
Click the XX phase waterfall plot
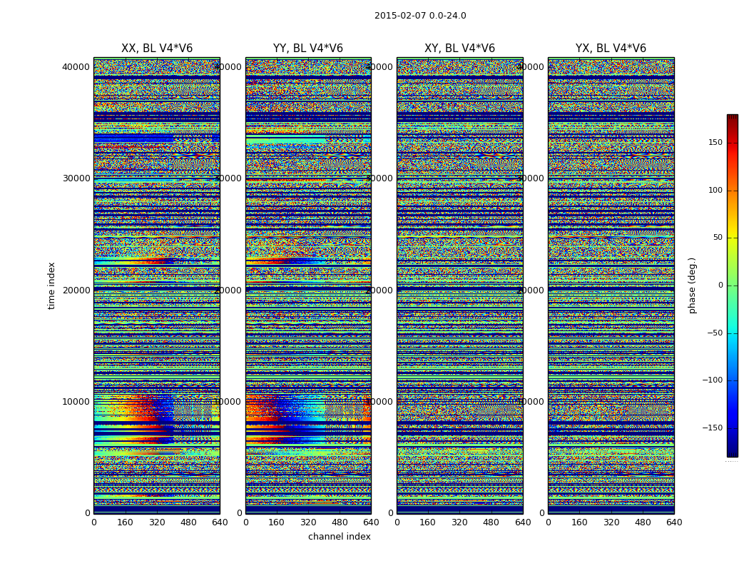(x=157, y=285)
